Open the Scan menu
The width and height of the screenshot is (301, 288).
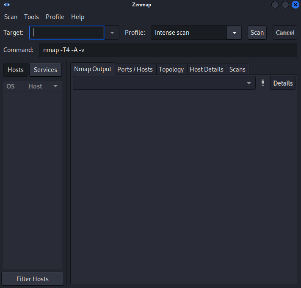pyautogui.click(x=11, y=17)
